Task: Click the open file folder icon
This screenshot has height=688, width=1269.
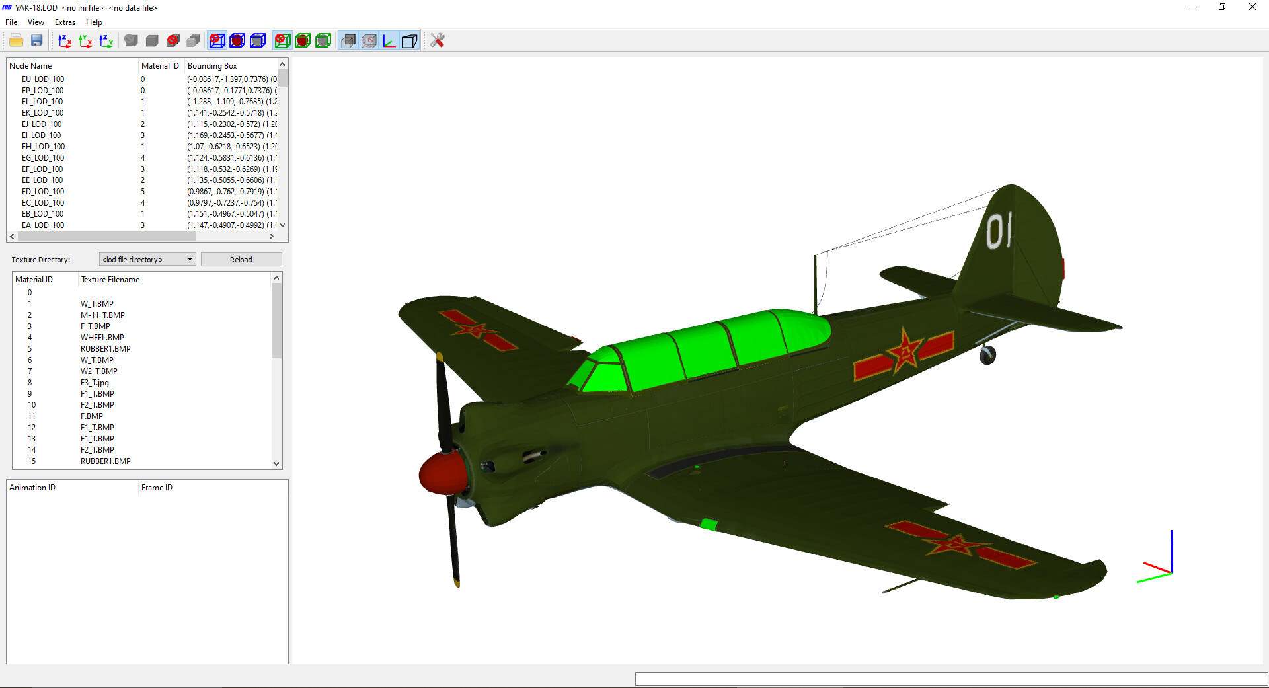Action: pos(17,41)
